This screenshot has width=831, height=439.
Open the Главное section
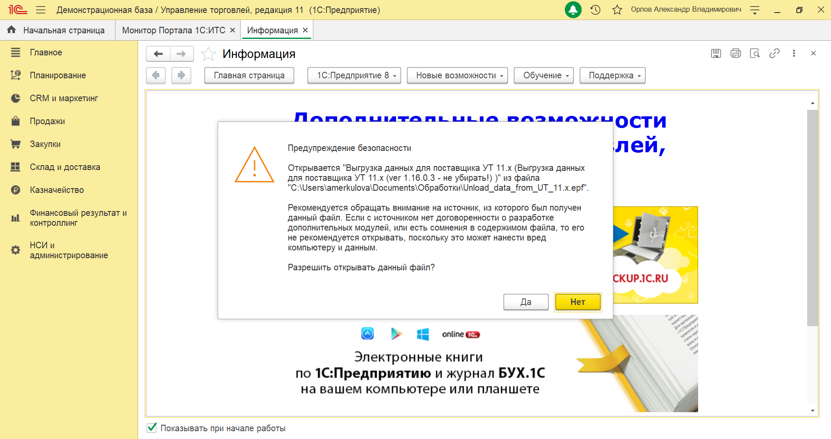46,52
